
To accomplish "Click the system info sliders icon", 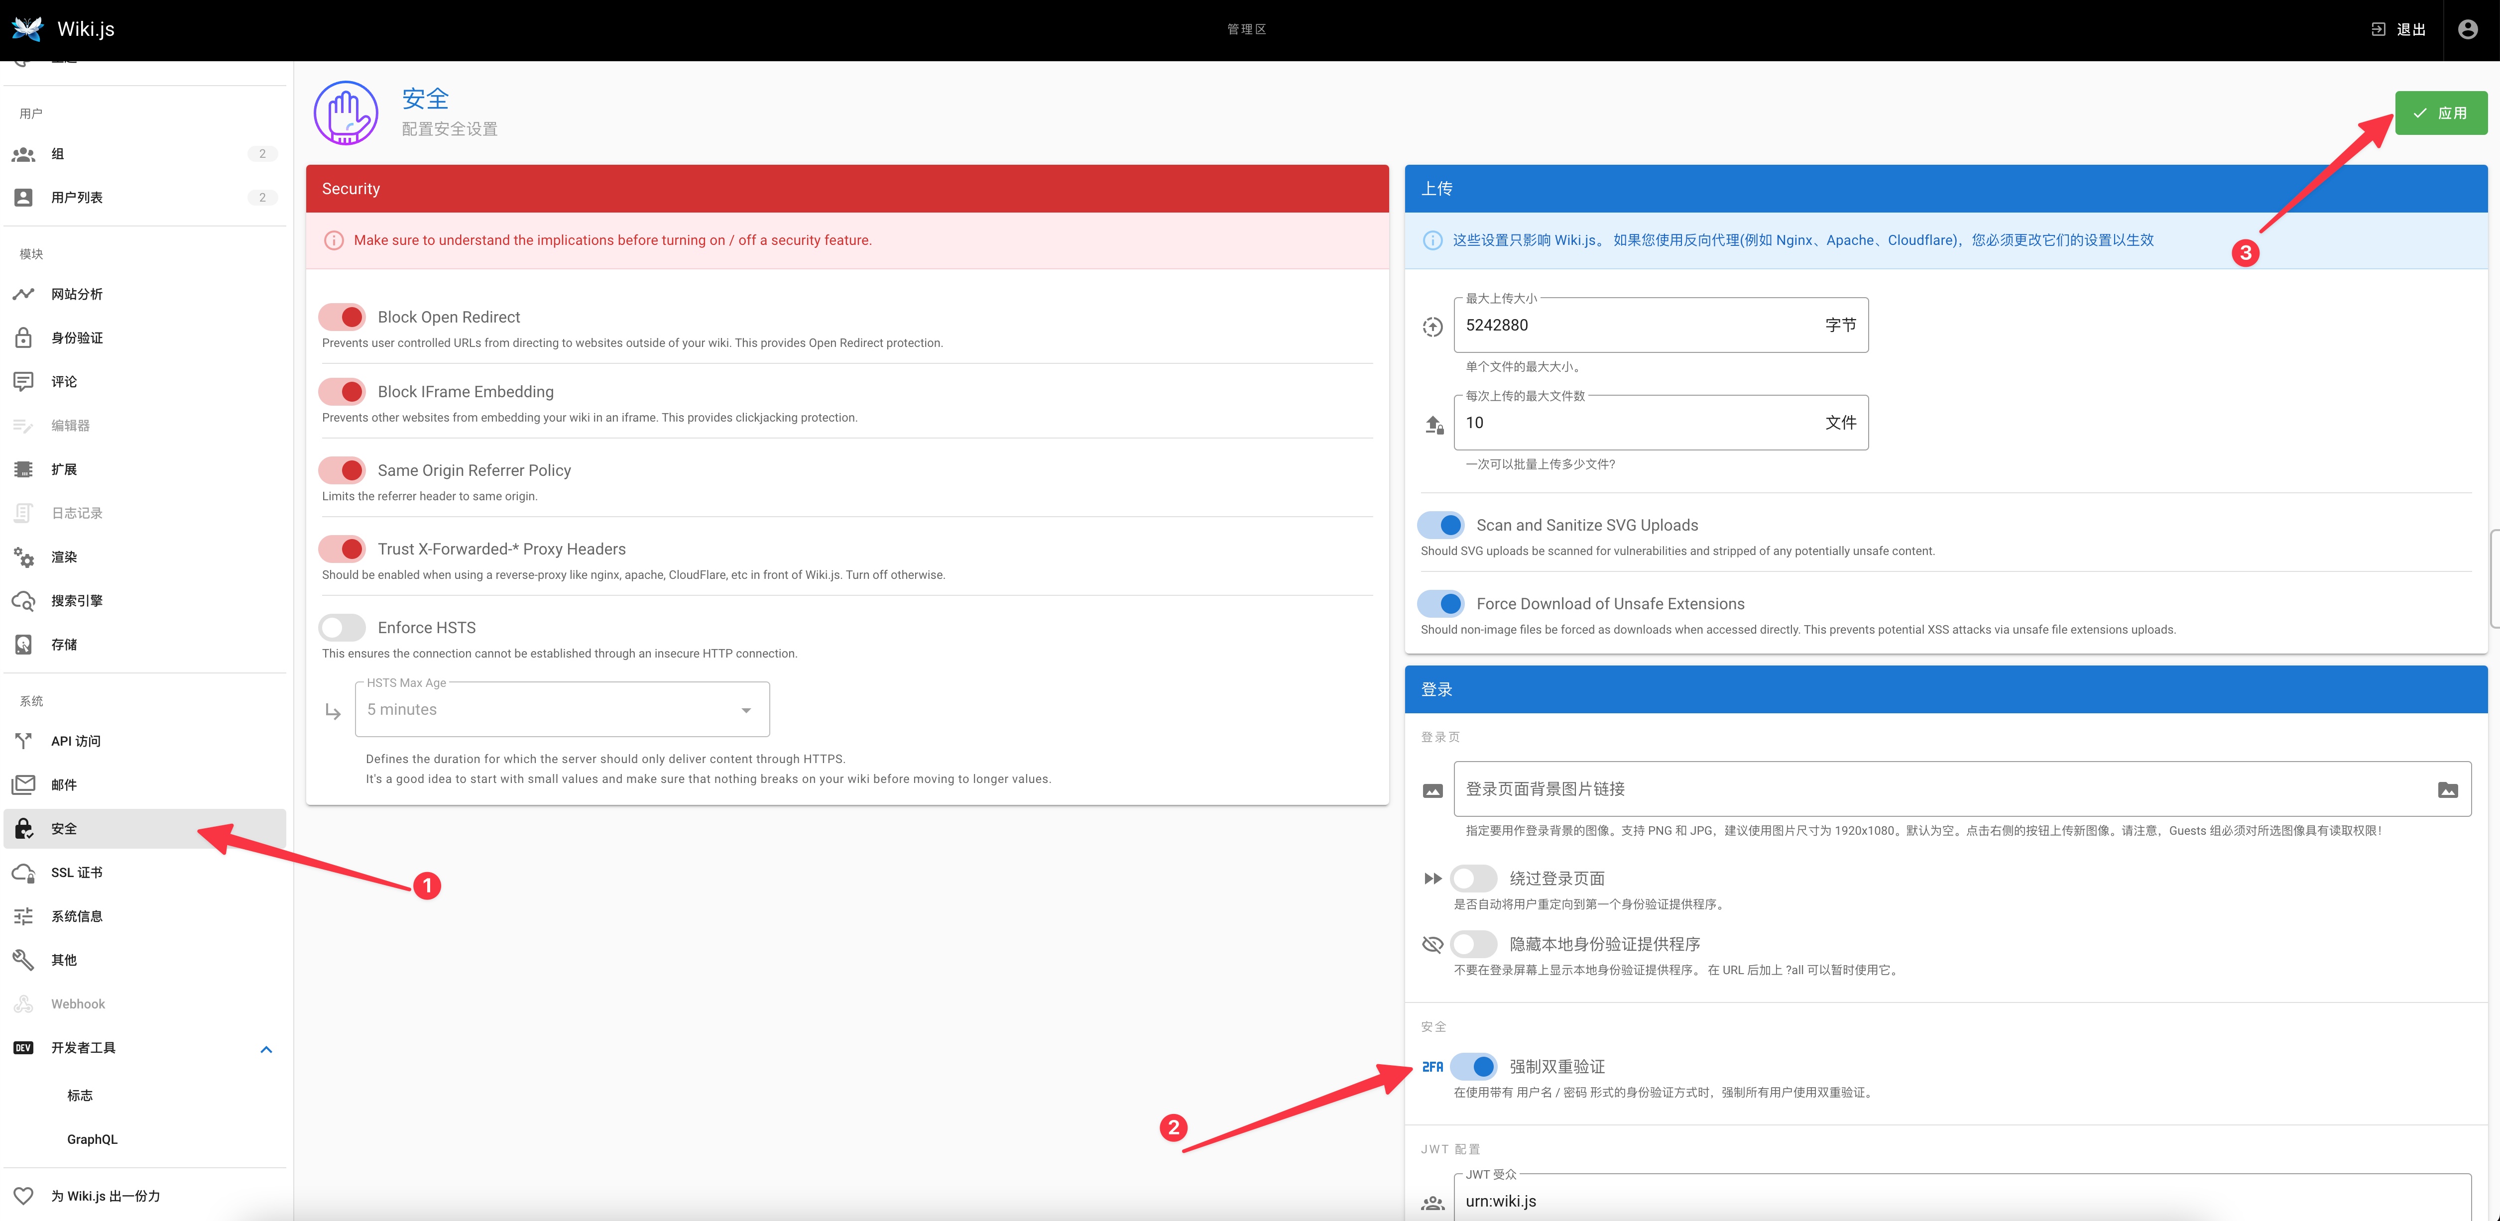I will coord(23,916).
